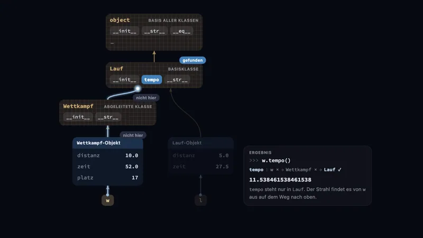
Task: Click the __str__ chip in object class
Action: point(154,31)
